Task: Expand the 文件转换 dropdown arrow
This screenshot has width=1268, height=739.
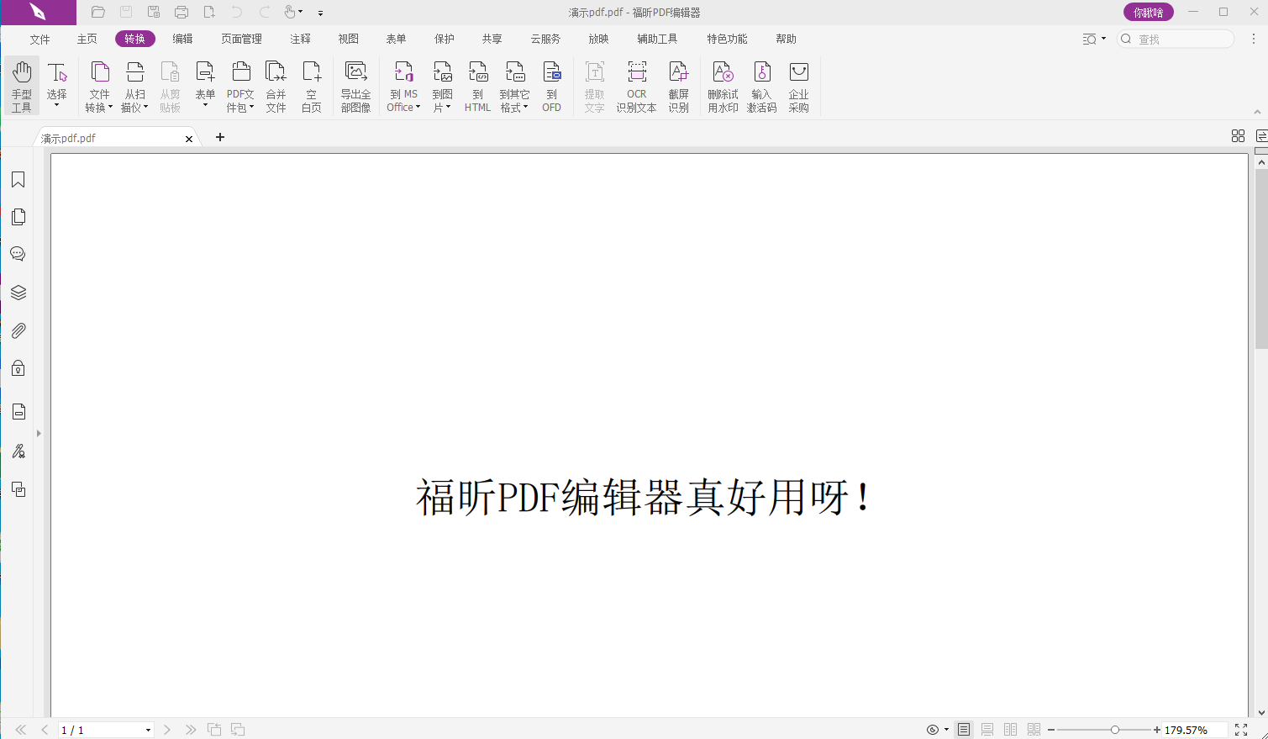Action: [110, 108]
